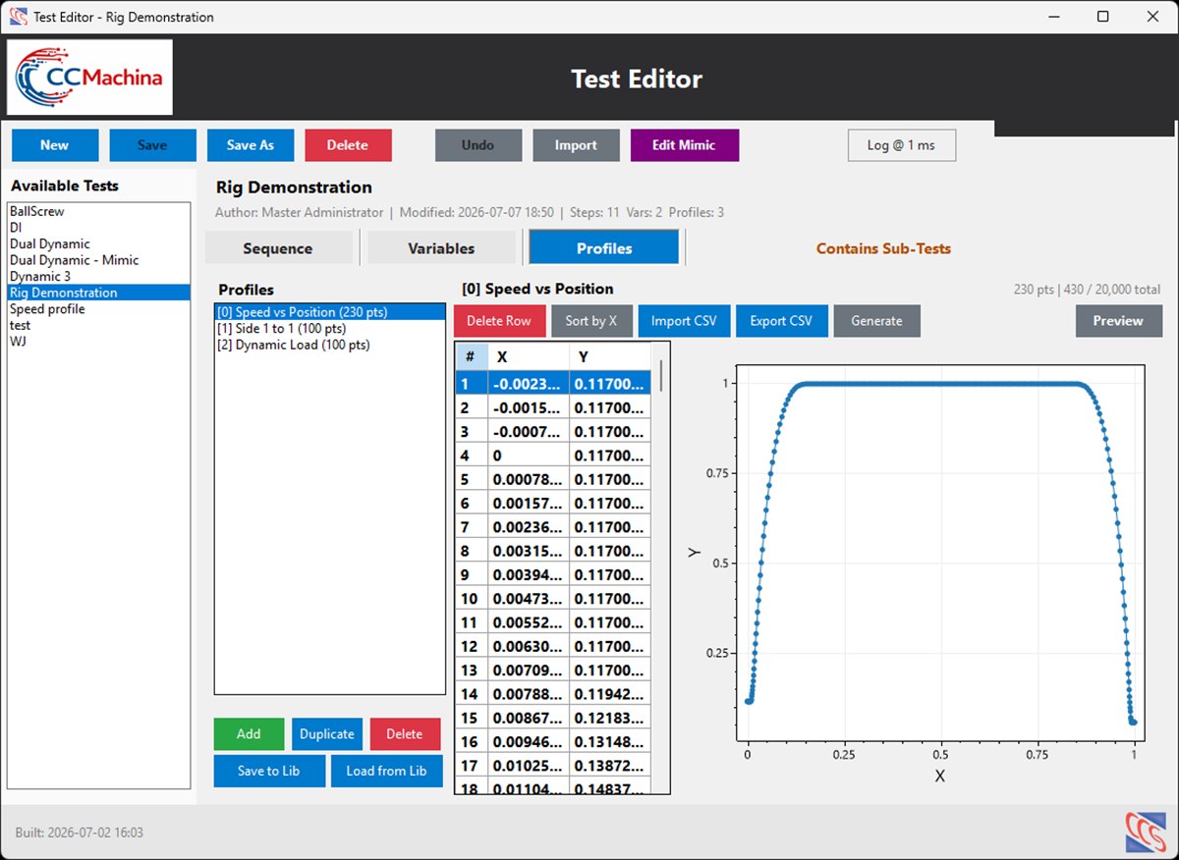Image resolution: width=1179 pixels, height=860 pixels.
Task: Select profile [2] Dynamic Load
Action: 330,345
